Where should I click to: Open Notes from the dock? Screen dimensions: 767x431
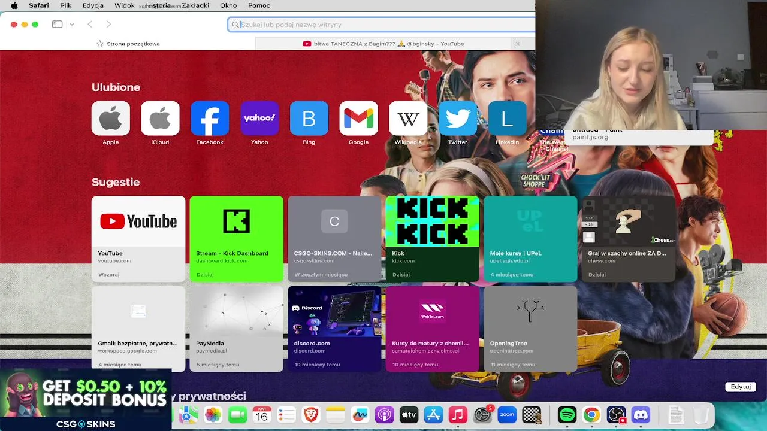tap(336, 415)
